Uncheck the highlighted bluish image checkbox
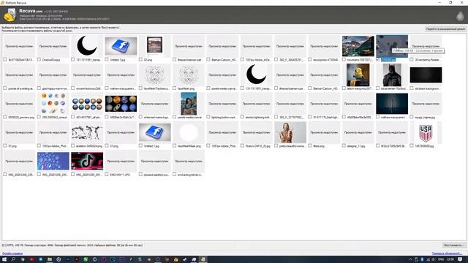 (378, 60)
